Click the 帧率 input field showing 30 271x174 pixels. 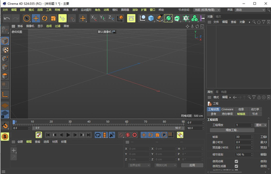(244, 137)
